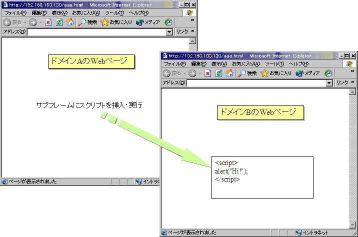The height and width of the screenshot is (237, 358).
Task: Click address field in Domain B window
Action: (256, 83)
